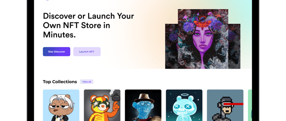This screenshot has height=121, width=286.
Task: Click the partially hidden artwork left of hero image
Action: [172, 46]
